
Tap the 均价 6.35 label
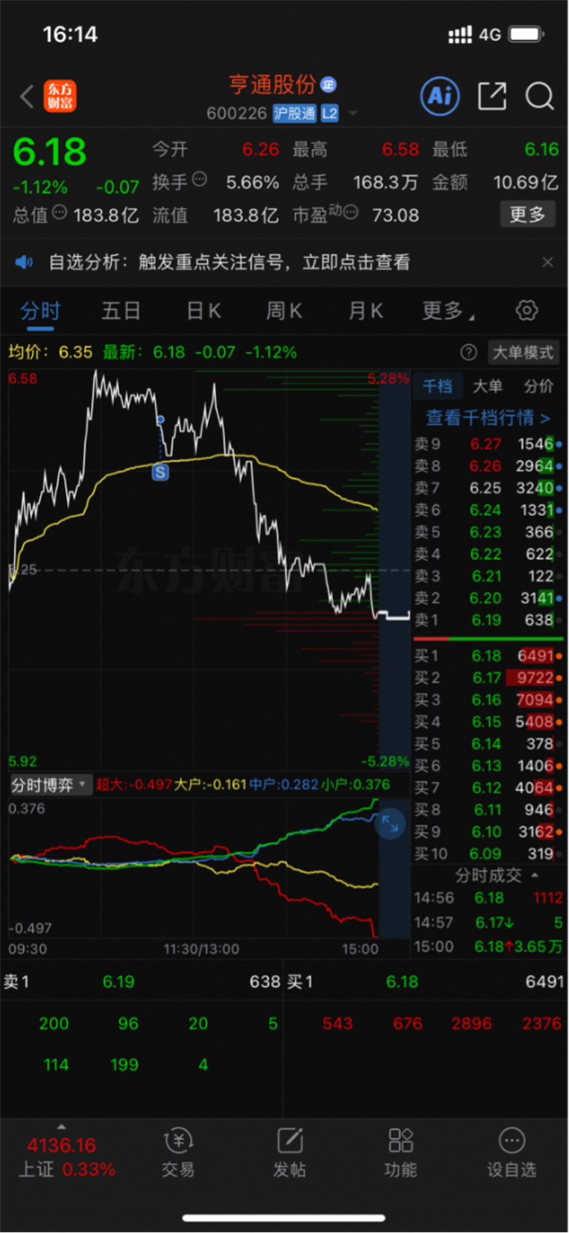click(x=50, y=353)
